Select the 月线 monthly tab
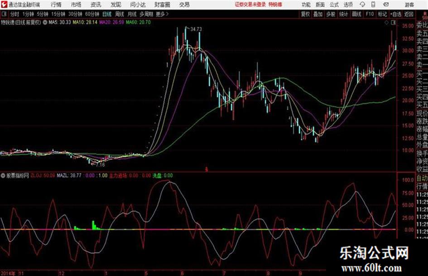Image resolution: width=428 pixels, height=276 pixels. pos(132,14)
